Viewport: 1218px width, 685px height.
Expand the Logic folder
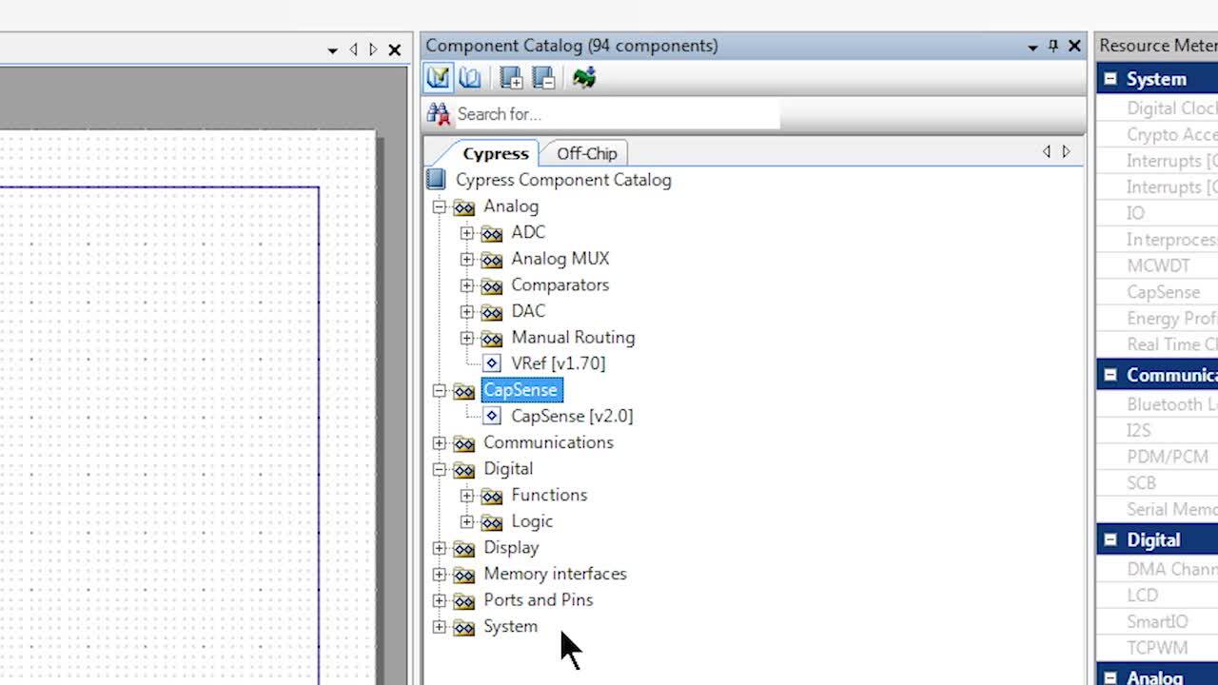tap(466, 521)
